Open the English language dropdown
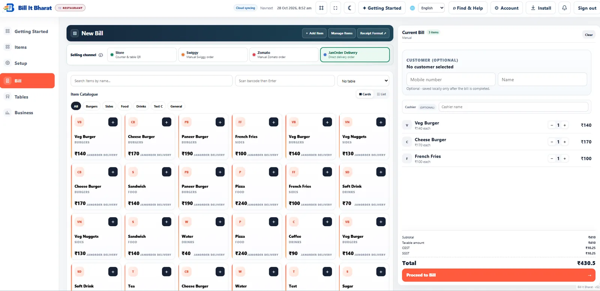Image resolution: width=600 pixels, height=291 pixels. (431, 8)
